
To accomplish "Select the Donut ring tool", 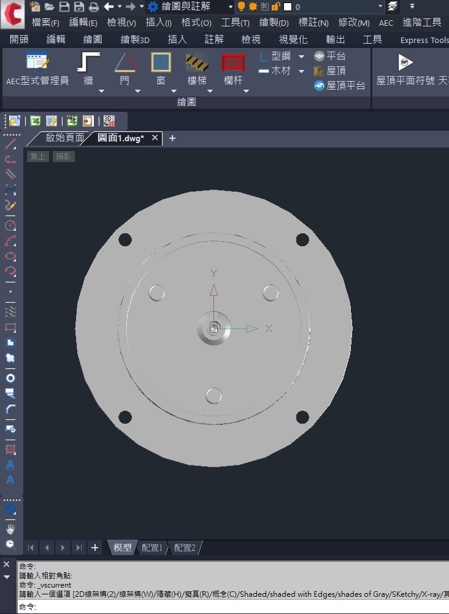I will click(x=10, y=378).
